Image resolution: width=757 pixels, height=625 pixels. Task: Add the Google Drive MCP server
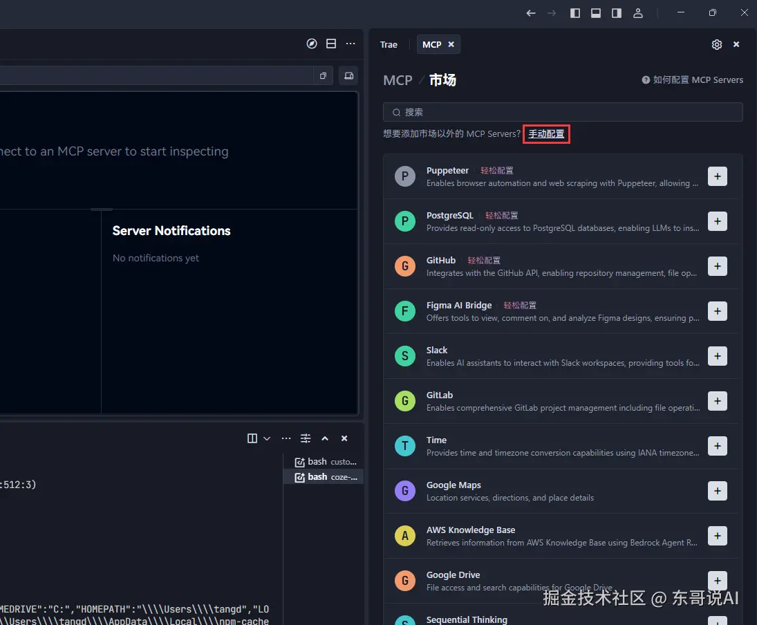[718, 581]
